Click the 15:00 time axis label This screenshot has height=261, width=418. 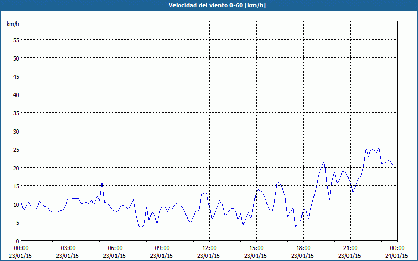[256, 248]
